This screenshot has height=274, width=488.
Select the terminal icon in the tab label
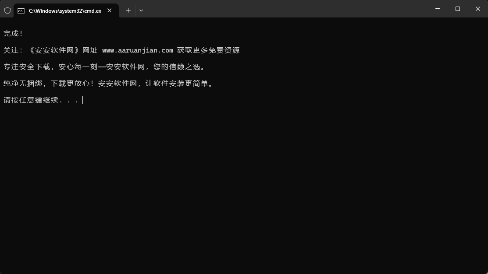pos(21,11)
